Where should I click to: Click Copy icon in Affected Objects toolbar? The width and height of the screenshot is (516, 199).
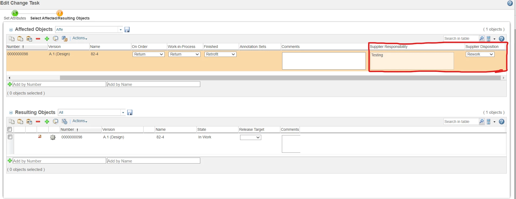12,38
